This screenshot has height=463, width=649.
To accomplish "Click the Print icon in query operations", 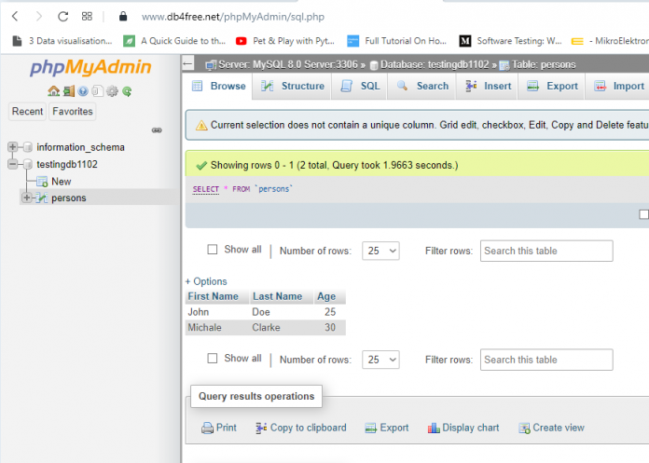I will [x=207, y=428].
